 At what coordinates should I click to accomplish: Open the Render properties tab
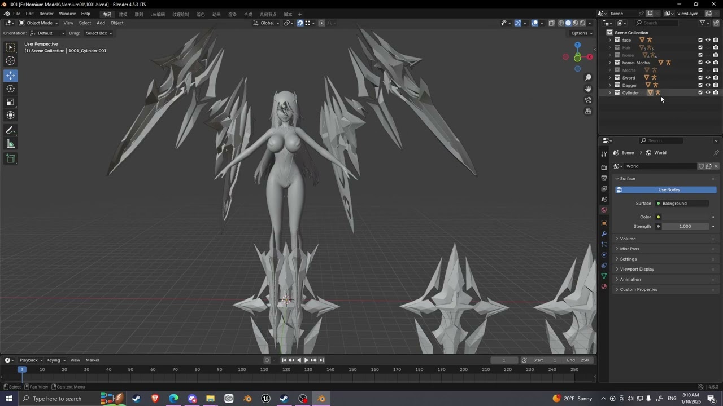click(604, 167)
